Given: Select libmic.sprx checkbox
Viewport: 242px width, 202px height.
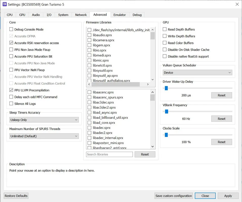Looking at the screenshot, I should (x=89, y=60).
